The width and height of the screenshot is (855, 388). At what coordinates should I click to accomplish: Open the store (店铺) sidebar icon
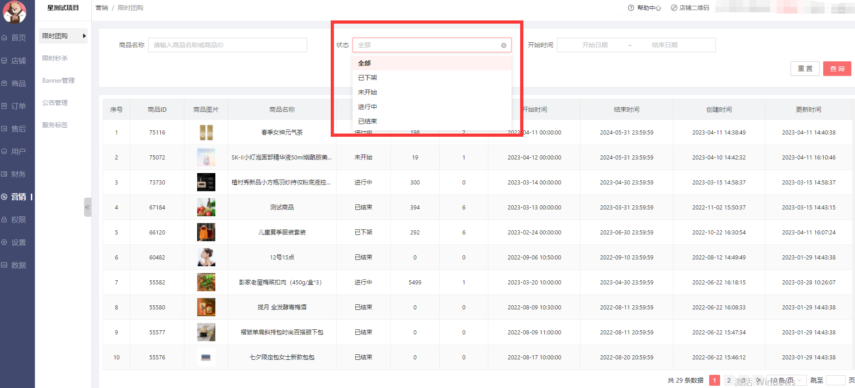pos(5,61)
